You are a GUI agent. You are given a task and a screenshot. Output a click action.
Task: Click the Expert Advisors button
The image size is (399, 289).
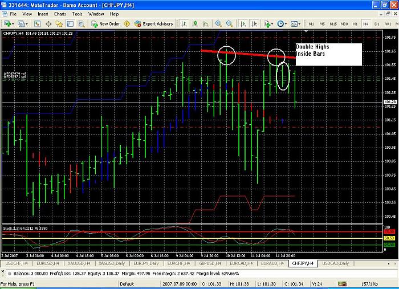[154, 24]
